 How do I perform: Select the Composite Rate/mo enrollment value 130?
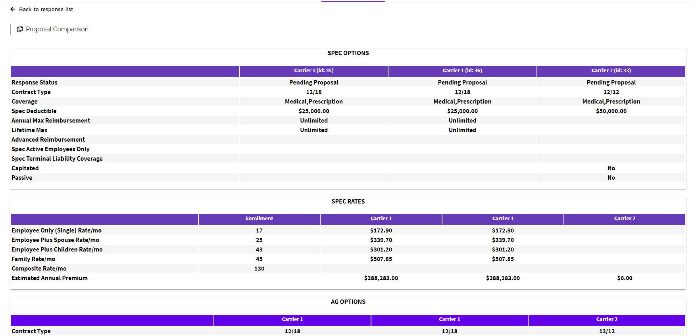[259, 269]
